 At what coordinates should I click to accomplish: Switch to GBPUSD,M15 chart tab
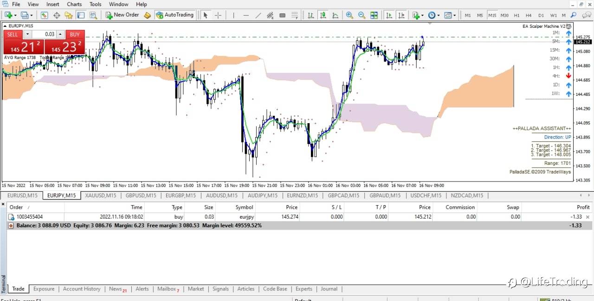(x=141, y=195)
